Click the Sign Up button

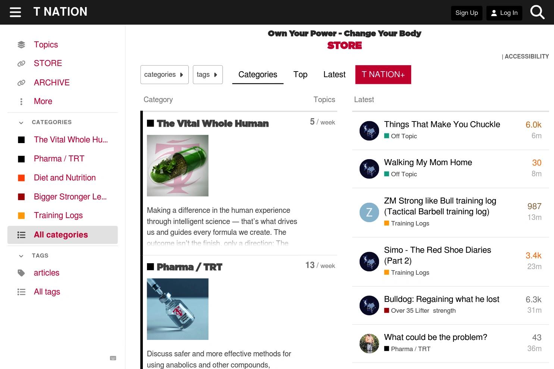point(467,13)
